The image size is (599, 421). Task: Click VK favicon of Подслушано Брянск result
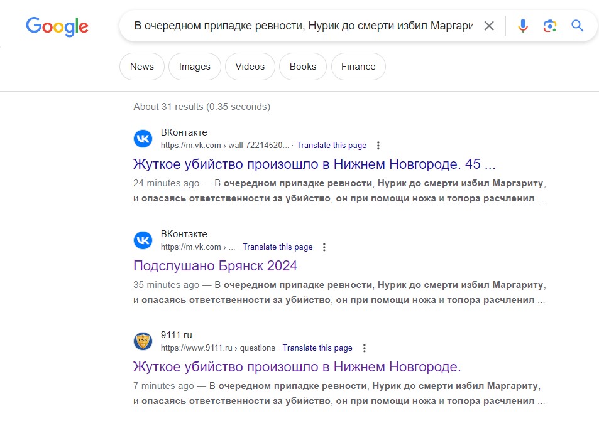143,240
